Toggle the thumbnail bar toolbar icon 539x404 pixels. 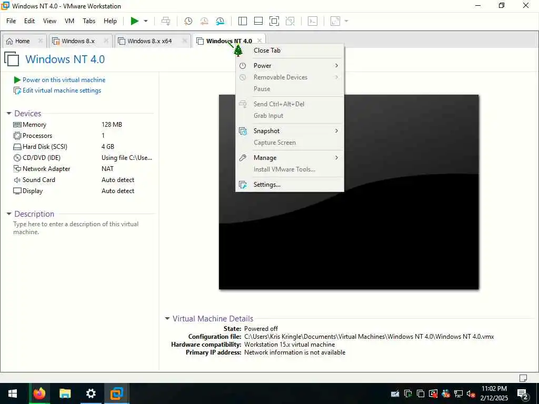258,21
